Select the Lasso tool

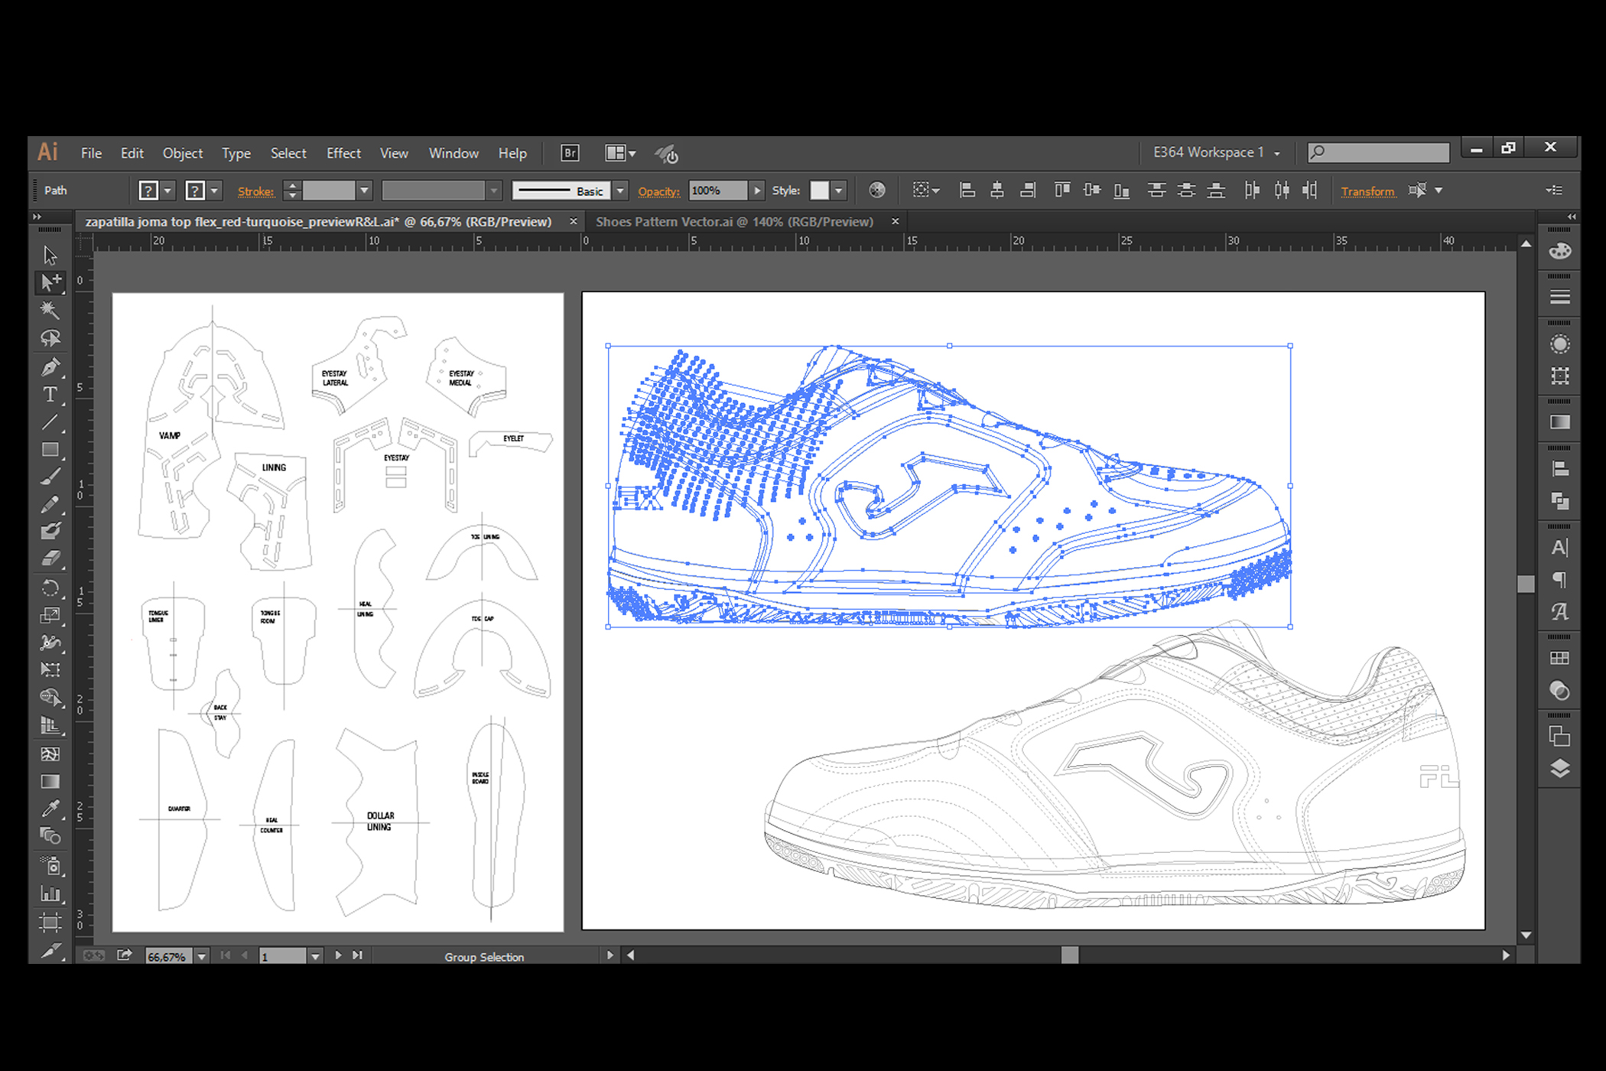pyautogui.click(x=50, y=338)
